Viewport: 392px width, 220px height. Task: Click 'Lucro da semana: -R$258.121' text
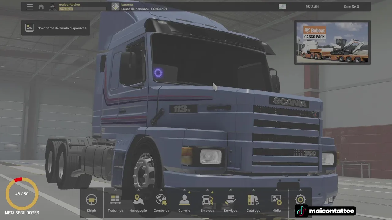(x=144, y=9)
